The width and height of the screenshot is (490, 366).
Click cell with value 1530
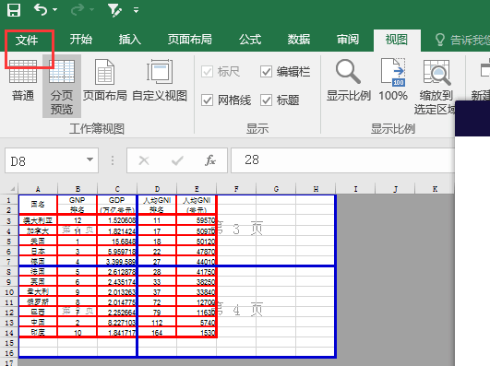point(197,333)
